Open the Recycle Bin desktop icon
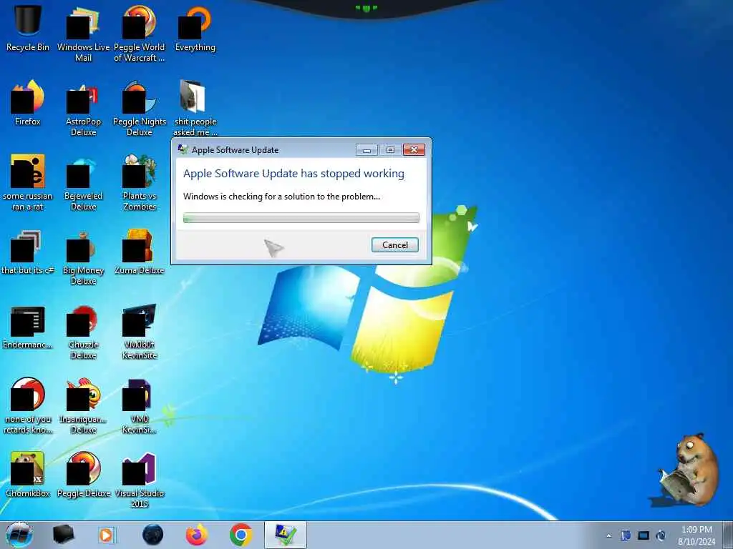Screen dimensions: 733x549 point(28,28)
